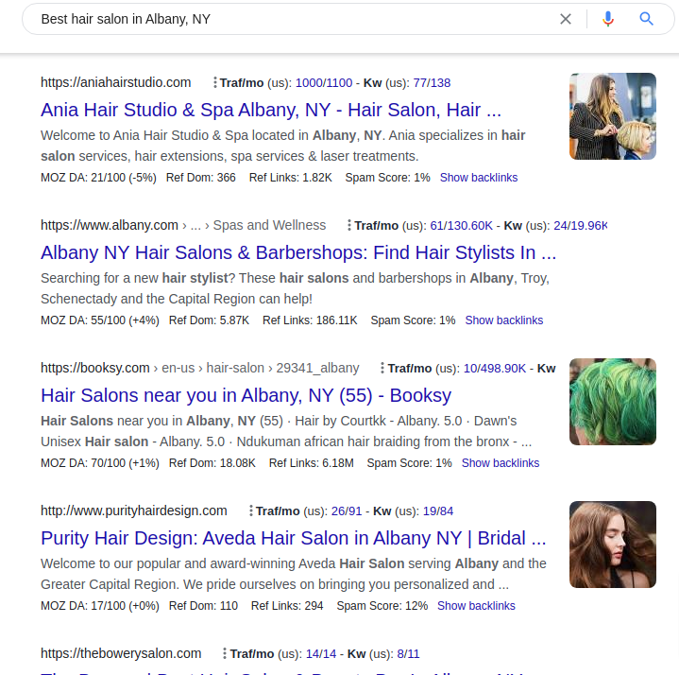Image resolution: width=679 pixels, height=675 pixels.
Task: Click 'MOZ DA: 70/100 (+1%)' metric text
Action: (x=100, y=462)
